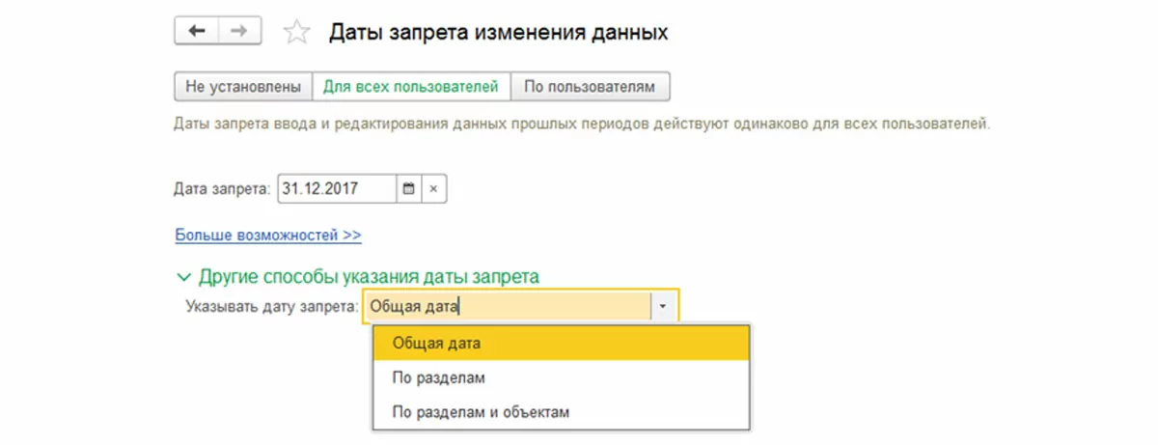
Task: Toggle the dropdown arrow beside 'Общая дата'
Action: (x=664, y=308)
